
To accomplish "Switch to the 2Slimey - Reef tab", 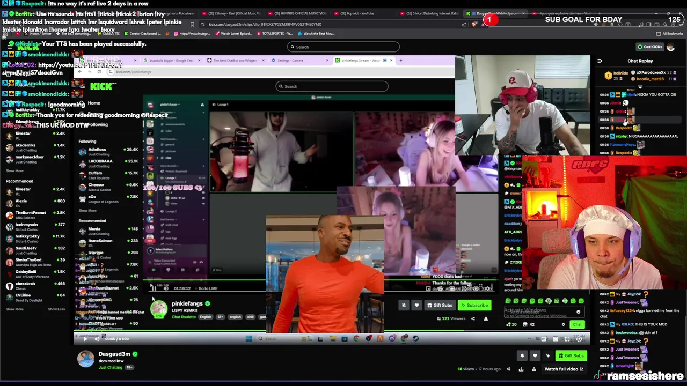I will click(x=231, y=13).
